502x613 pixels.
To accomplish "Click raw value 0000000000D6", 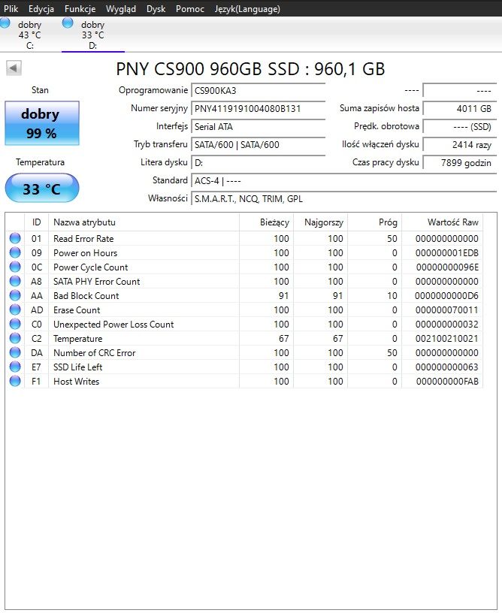I will [447, 295].
